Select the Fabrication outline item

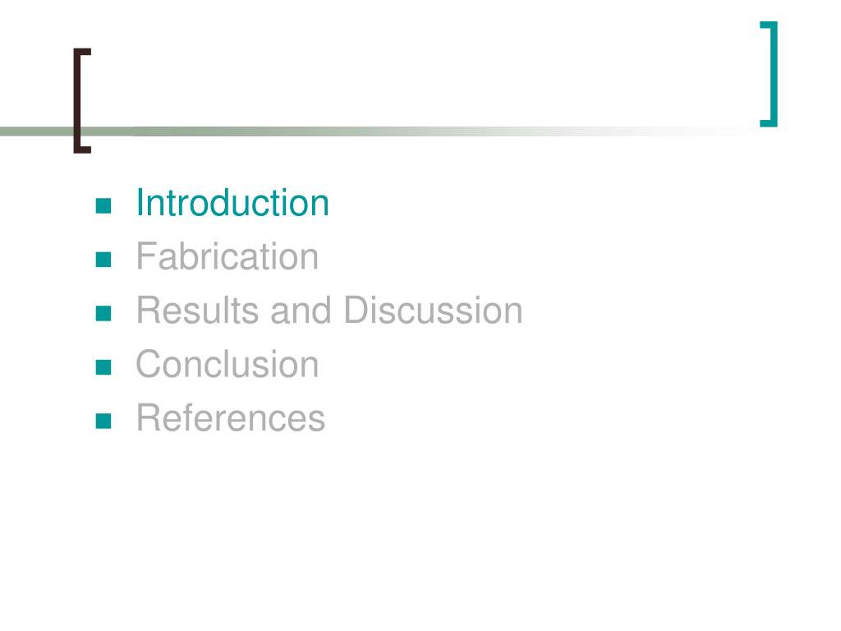click(227, 256)
